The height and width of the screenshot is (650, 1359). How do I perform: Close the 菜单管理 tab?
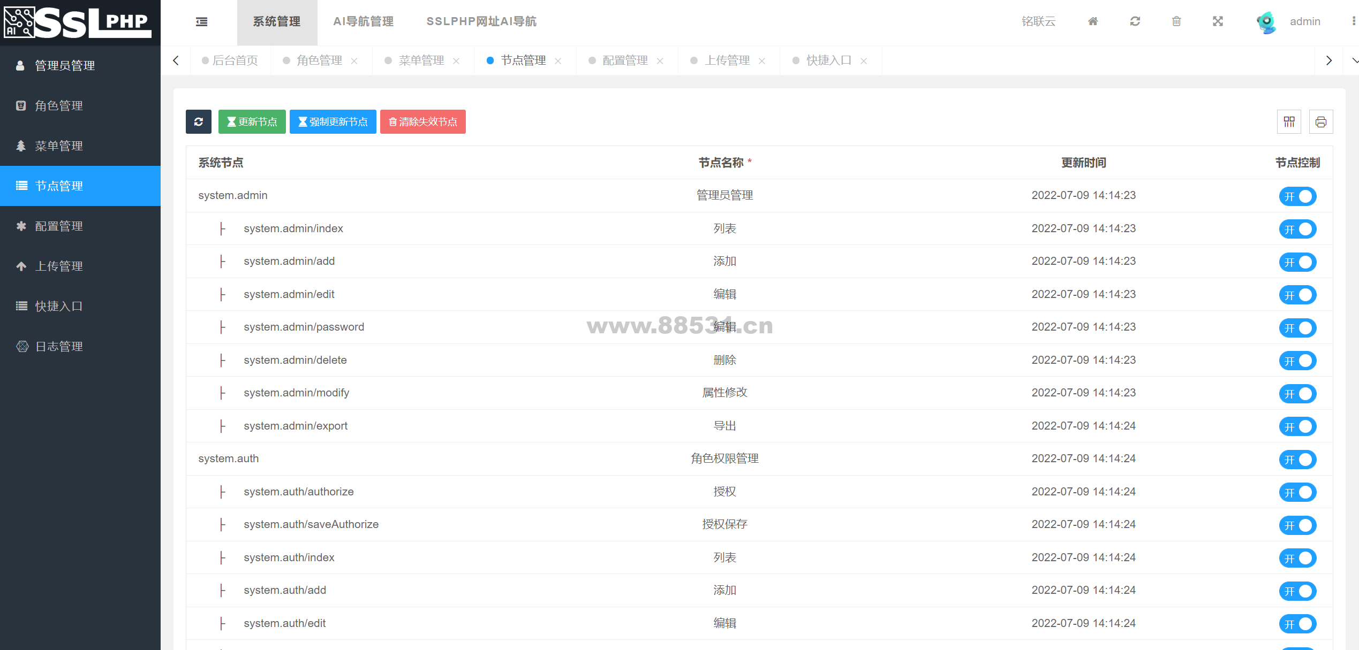[456, 61]
